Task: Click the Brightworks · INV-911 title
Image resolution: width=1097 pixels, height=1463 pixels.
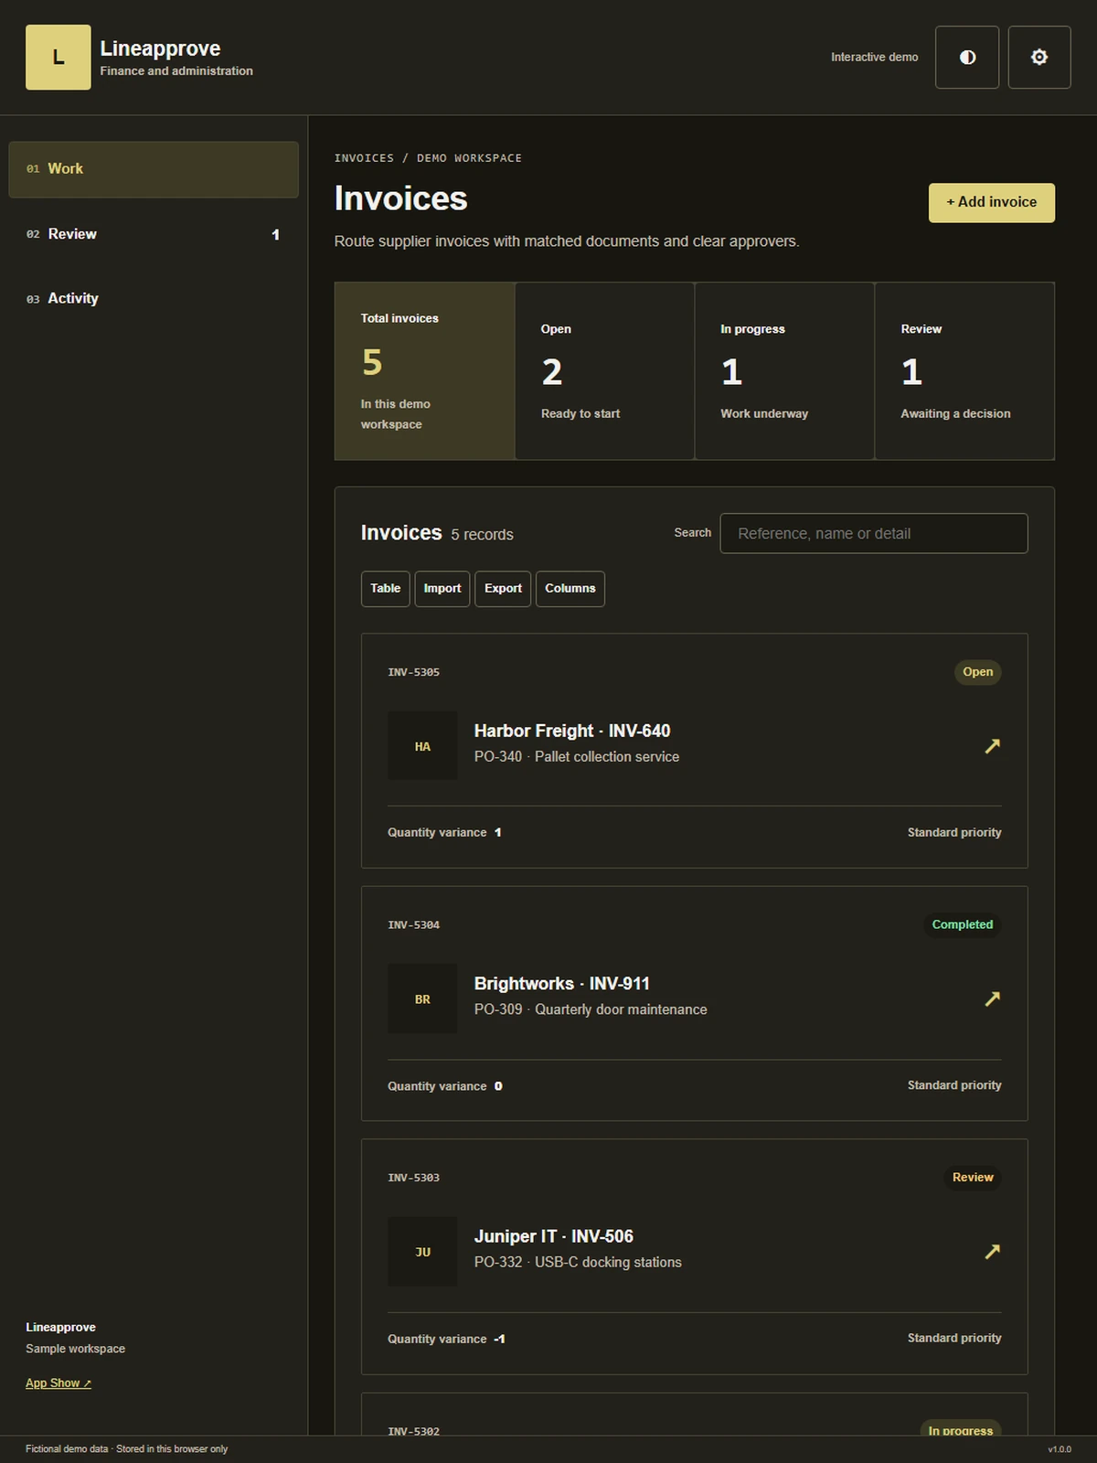Action: pyautogui.click(x=562, y=984)
